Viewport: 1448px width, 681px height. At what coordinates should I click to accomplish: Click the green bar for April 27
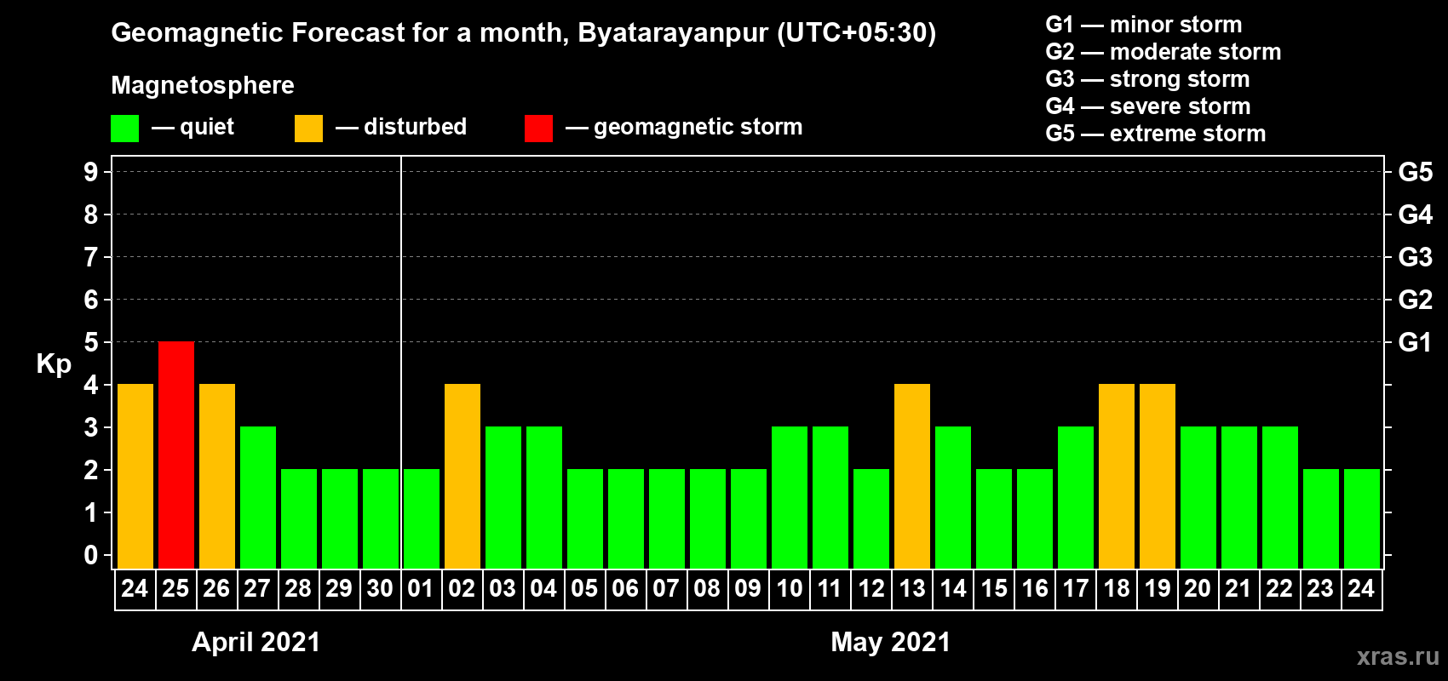(258, 498)
